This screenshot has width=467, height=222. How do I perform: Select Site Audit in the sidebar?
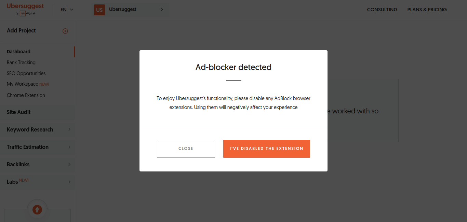tap(18, 112)
